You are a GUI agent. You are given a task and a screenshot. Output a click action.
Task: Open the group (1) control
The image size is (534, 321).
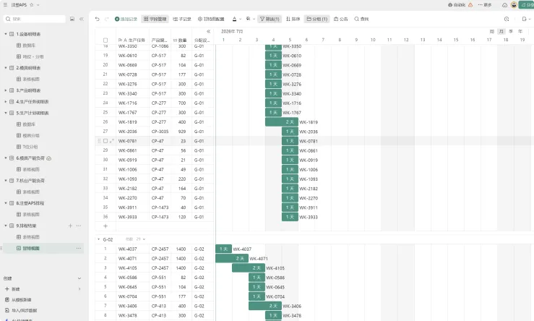pyautogui.click(x=316, y=19)
